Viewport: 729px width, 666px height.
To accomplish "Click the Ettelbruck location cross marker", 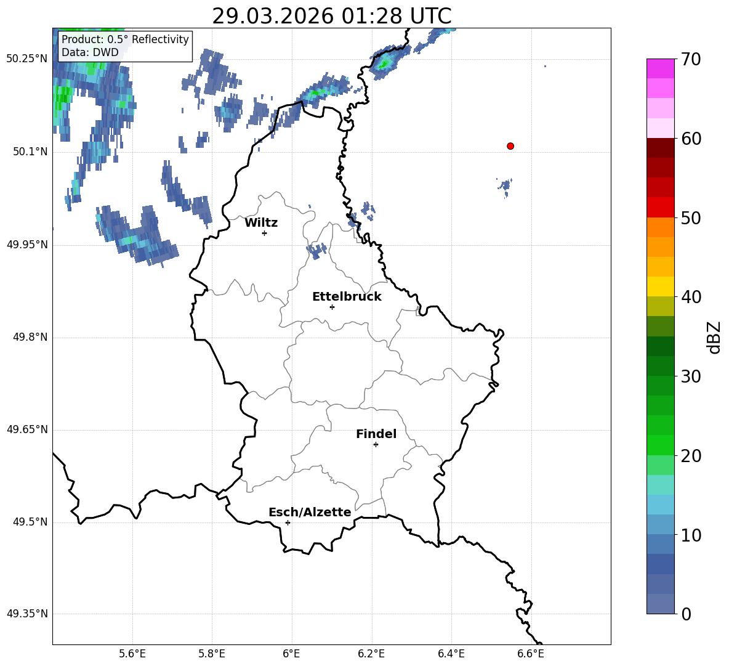I will [332, 307].
